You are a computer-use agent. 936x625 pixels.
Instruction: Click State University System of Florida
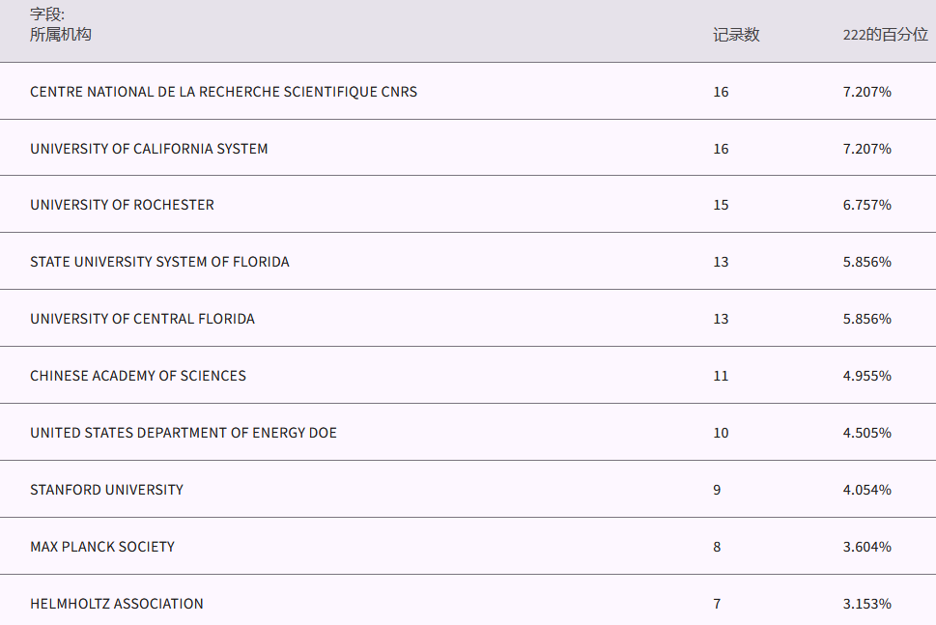[x=159, y=262]
